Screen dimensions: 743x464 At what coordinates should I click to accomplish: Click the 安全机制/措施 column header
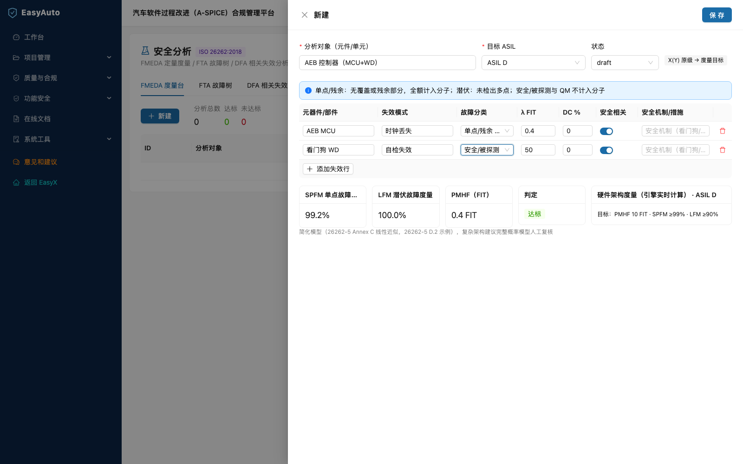pyautogui.click(x=662, y=112)
